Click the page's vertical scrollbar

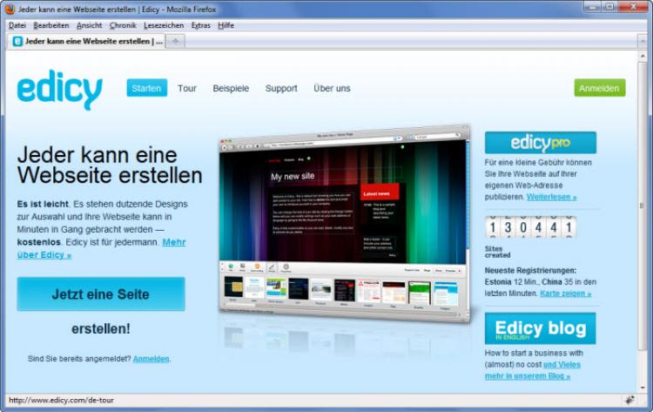tap(645, 218)
